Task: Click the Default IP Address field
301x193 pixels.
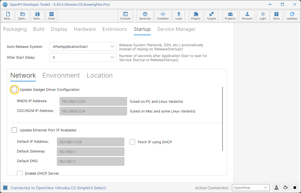Action: pos(91,142)
